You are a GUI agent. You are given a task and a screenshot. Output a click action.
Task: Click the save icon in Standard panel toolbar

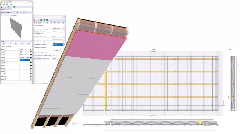[x=41, y=20]
